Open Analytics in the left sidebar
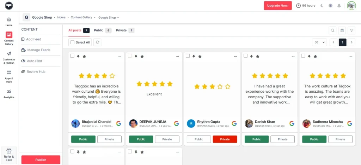The image size is (361, 165). [x=9, y=94]
